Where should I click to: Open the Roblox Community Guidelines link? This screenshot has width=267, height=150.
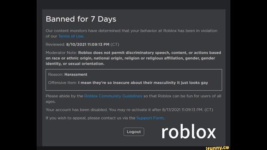click(113, 96)
